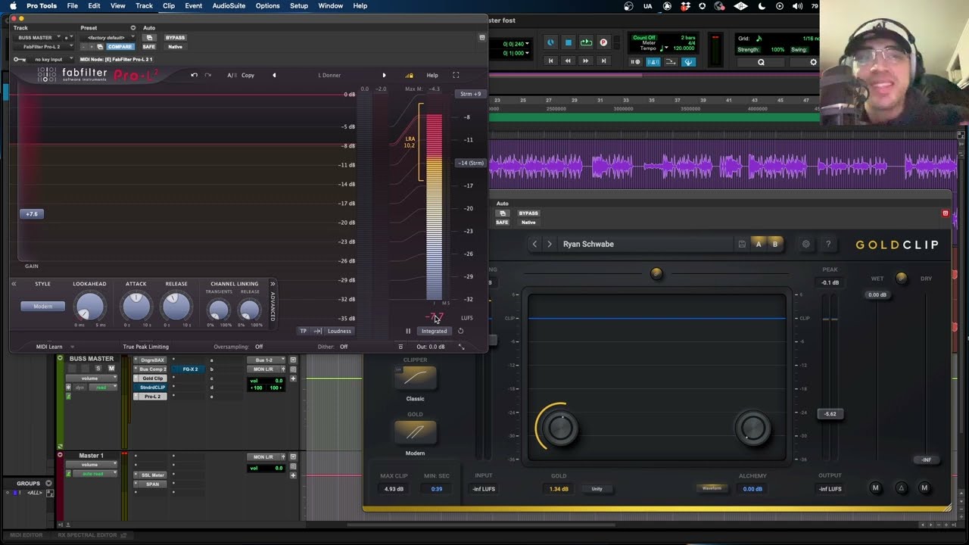Screen dimensions: 969x545
Task: Mute the BUSS MASTER track
Action: (x=111, y=369)
